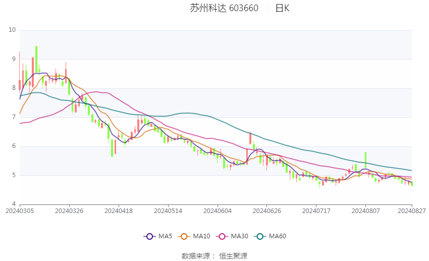
Task: Toggle the MA60 legend circle marker
Action: 260,236
